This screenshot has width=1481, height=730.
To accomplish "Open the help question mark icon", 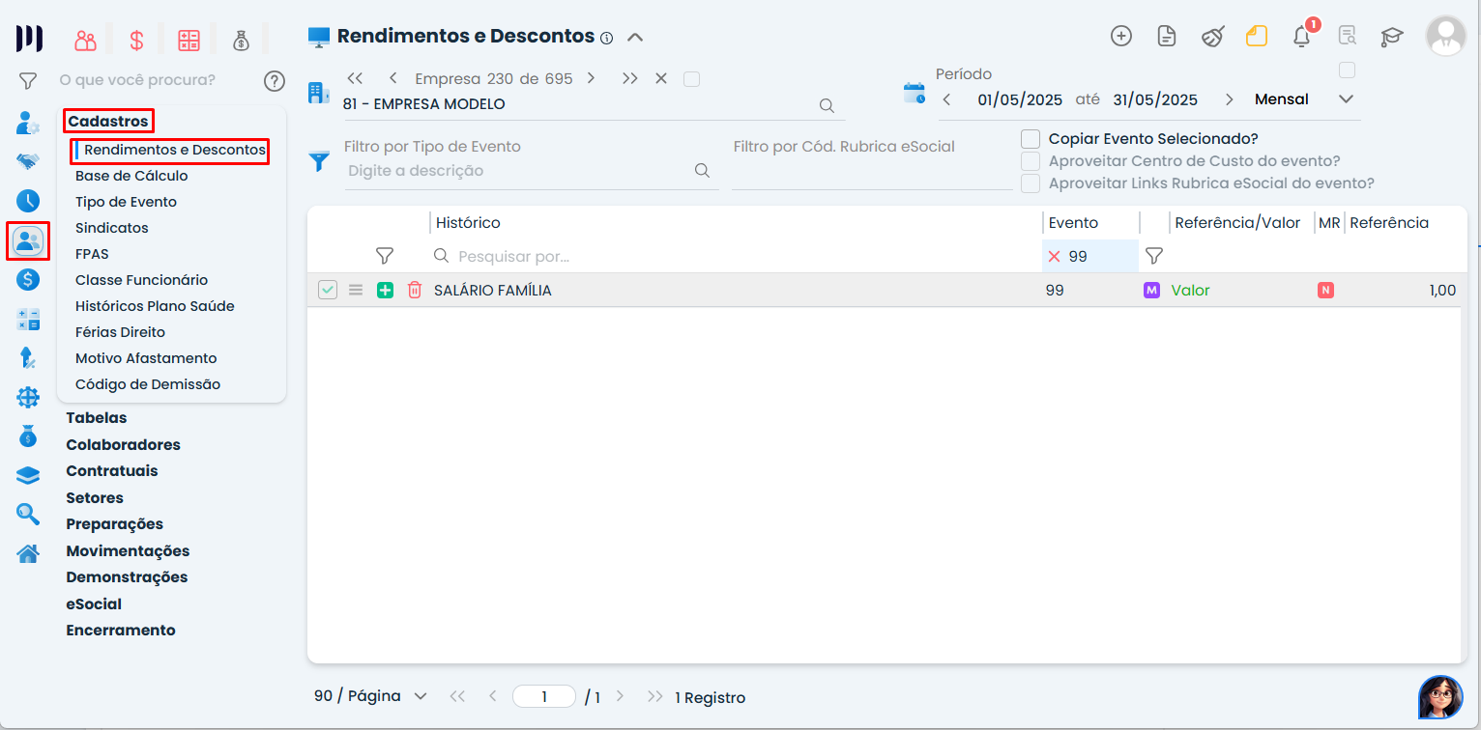I will click(x=275, y=80).
